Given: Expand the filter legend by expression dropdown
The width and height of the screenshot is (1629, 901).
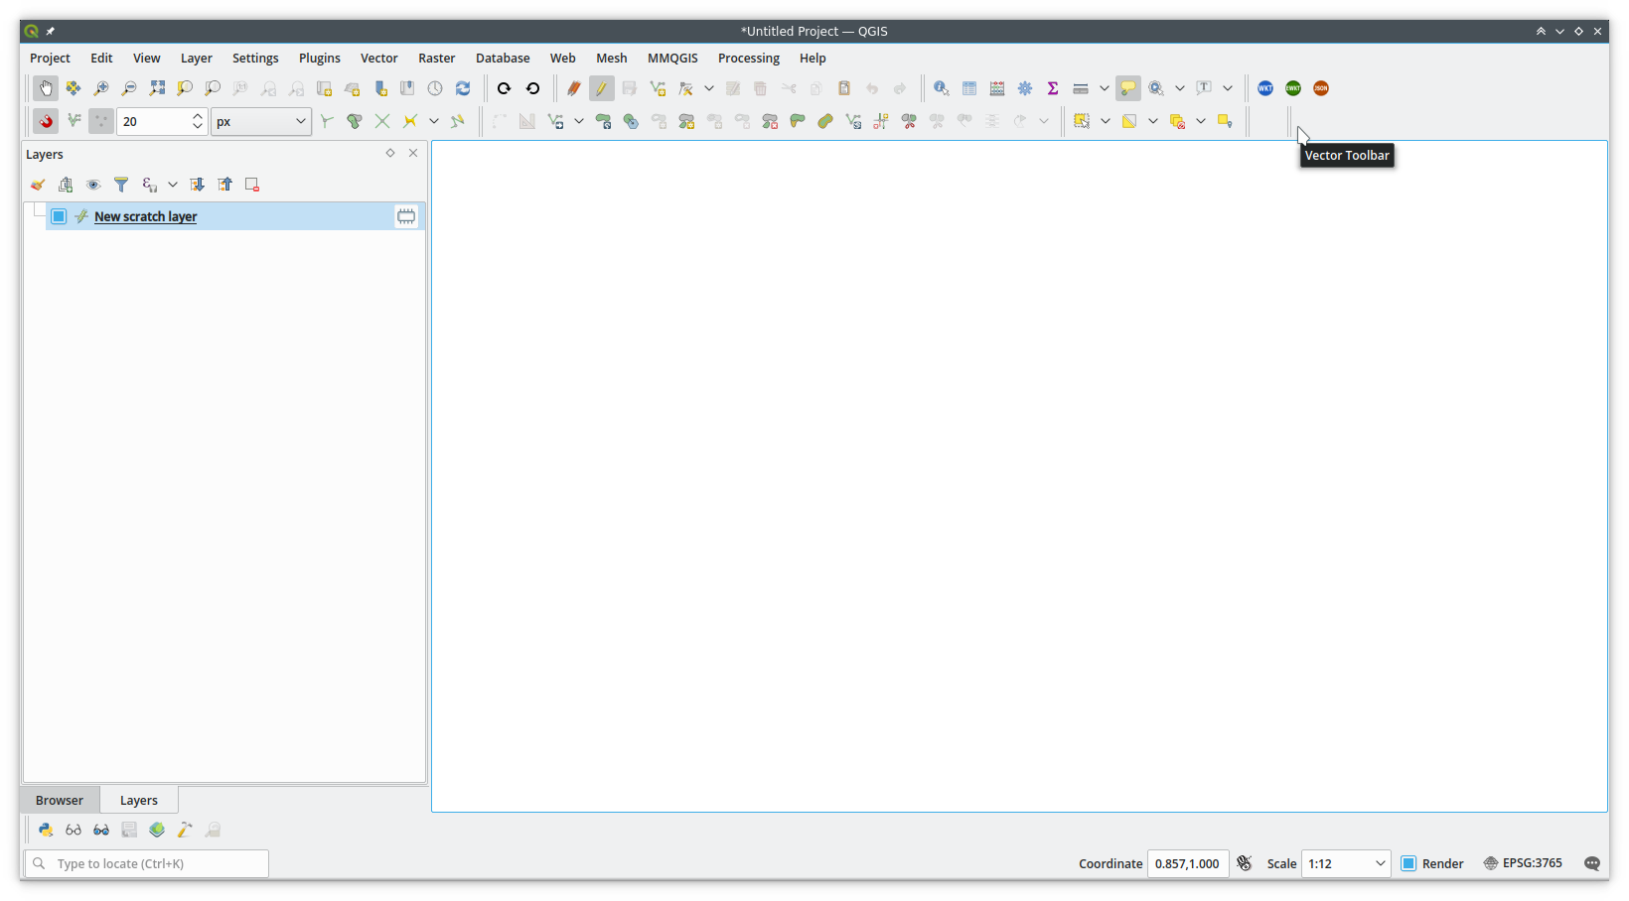Looking at the screenshot, I should [x=173, y=185].
